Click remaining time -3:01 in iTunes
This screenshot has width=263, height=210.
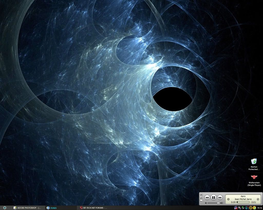pyautogui.click(x=253, y=202)
